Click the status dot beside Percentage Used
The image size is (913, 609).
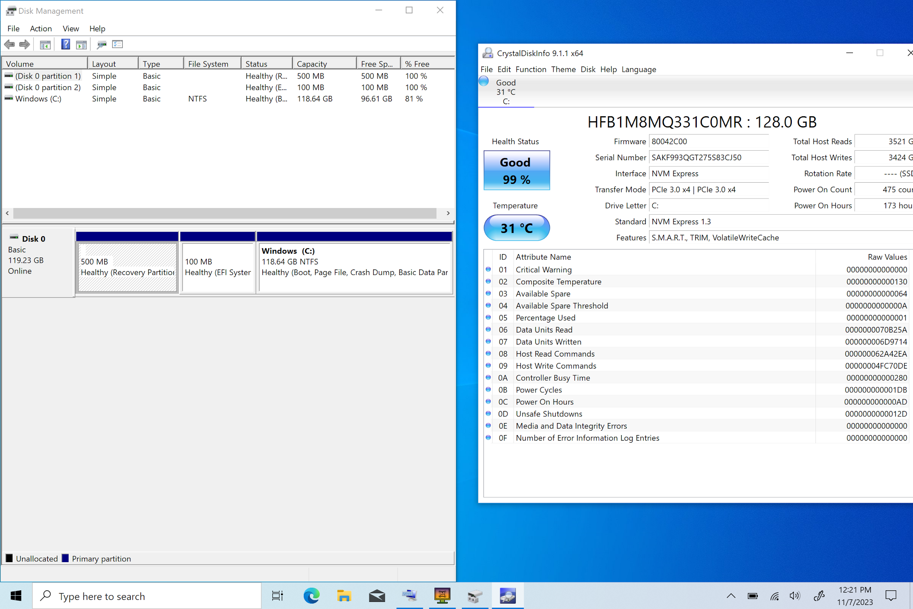(x=488, y=318)
